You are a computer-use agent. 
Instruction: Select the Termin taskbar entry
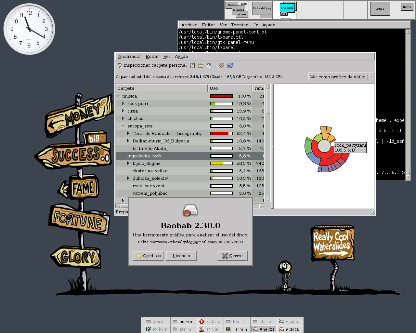click(237, 329)
